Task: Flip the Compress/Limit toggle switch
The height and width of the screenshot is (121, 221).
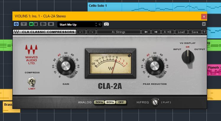Action: click(32, 82)
